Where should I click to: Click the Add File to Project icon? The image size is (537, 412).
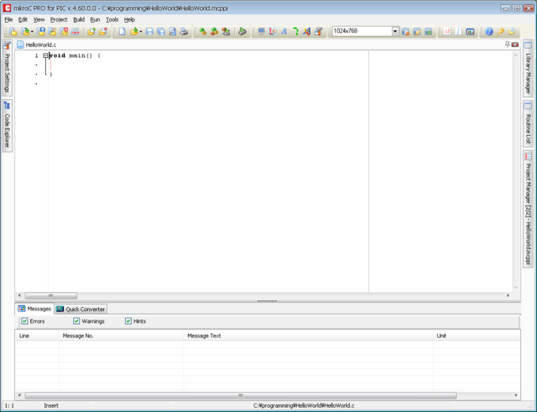(91, 32)
